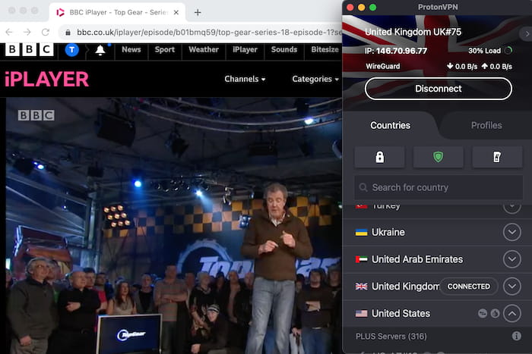
Task: Open the Categories dropdown menu
Action: coord(315,79)
